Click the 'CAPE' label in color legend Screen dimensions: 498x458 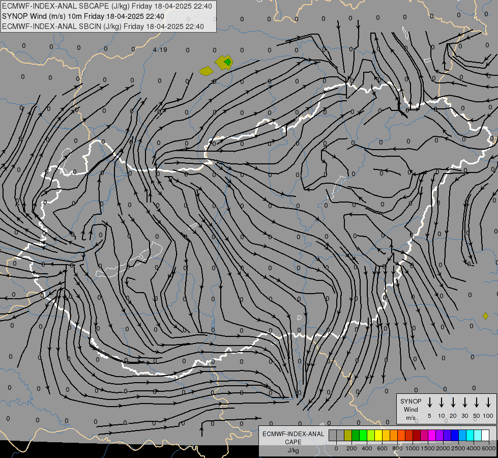click(293, 442)
